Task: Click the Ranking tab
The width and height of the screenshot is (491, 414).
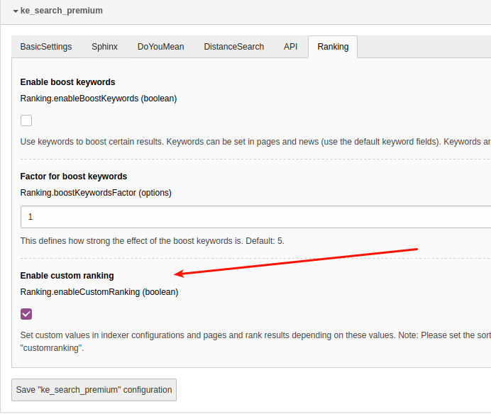Action: point(333,47)
